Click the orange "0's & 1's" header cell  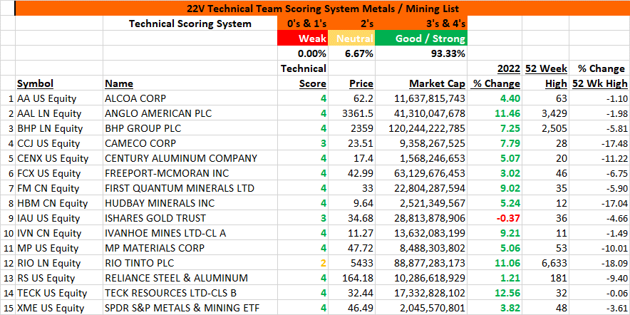(x=303, y=24)
